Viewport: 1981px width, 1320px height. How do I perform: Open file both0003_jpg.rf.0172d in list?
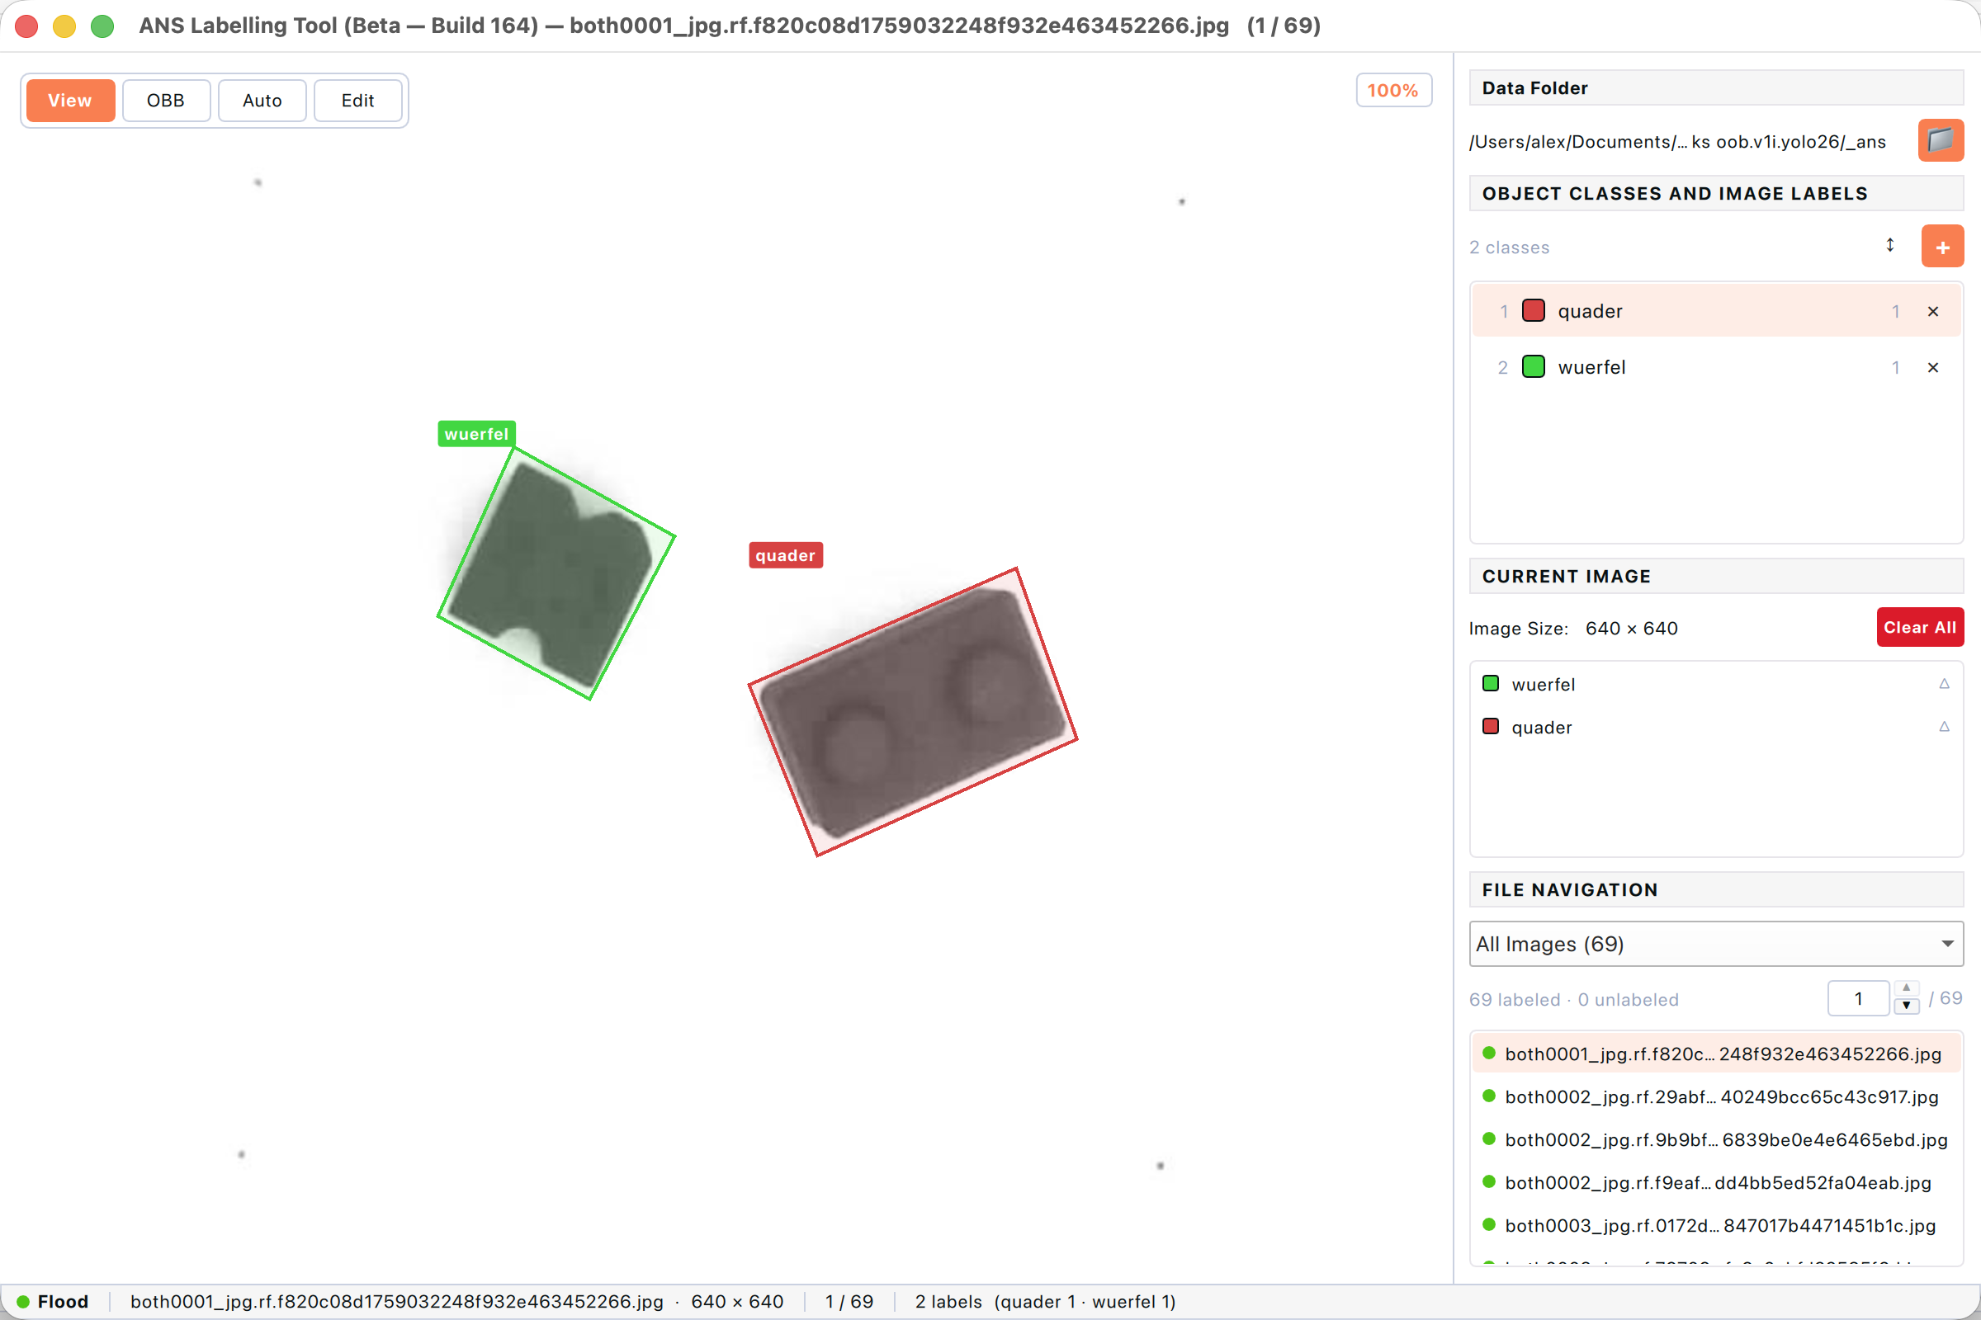coord(1716,1226)
